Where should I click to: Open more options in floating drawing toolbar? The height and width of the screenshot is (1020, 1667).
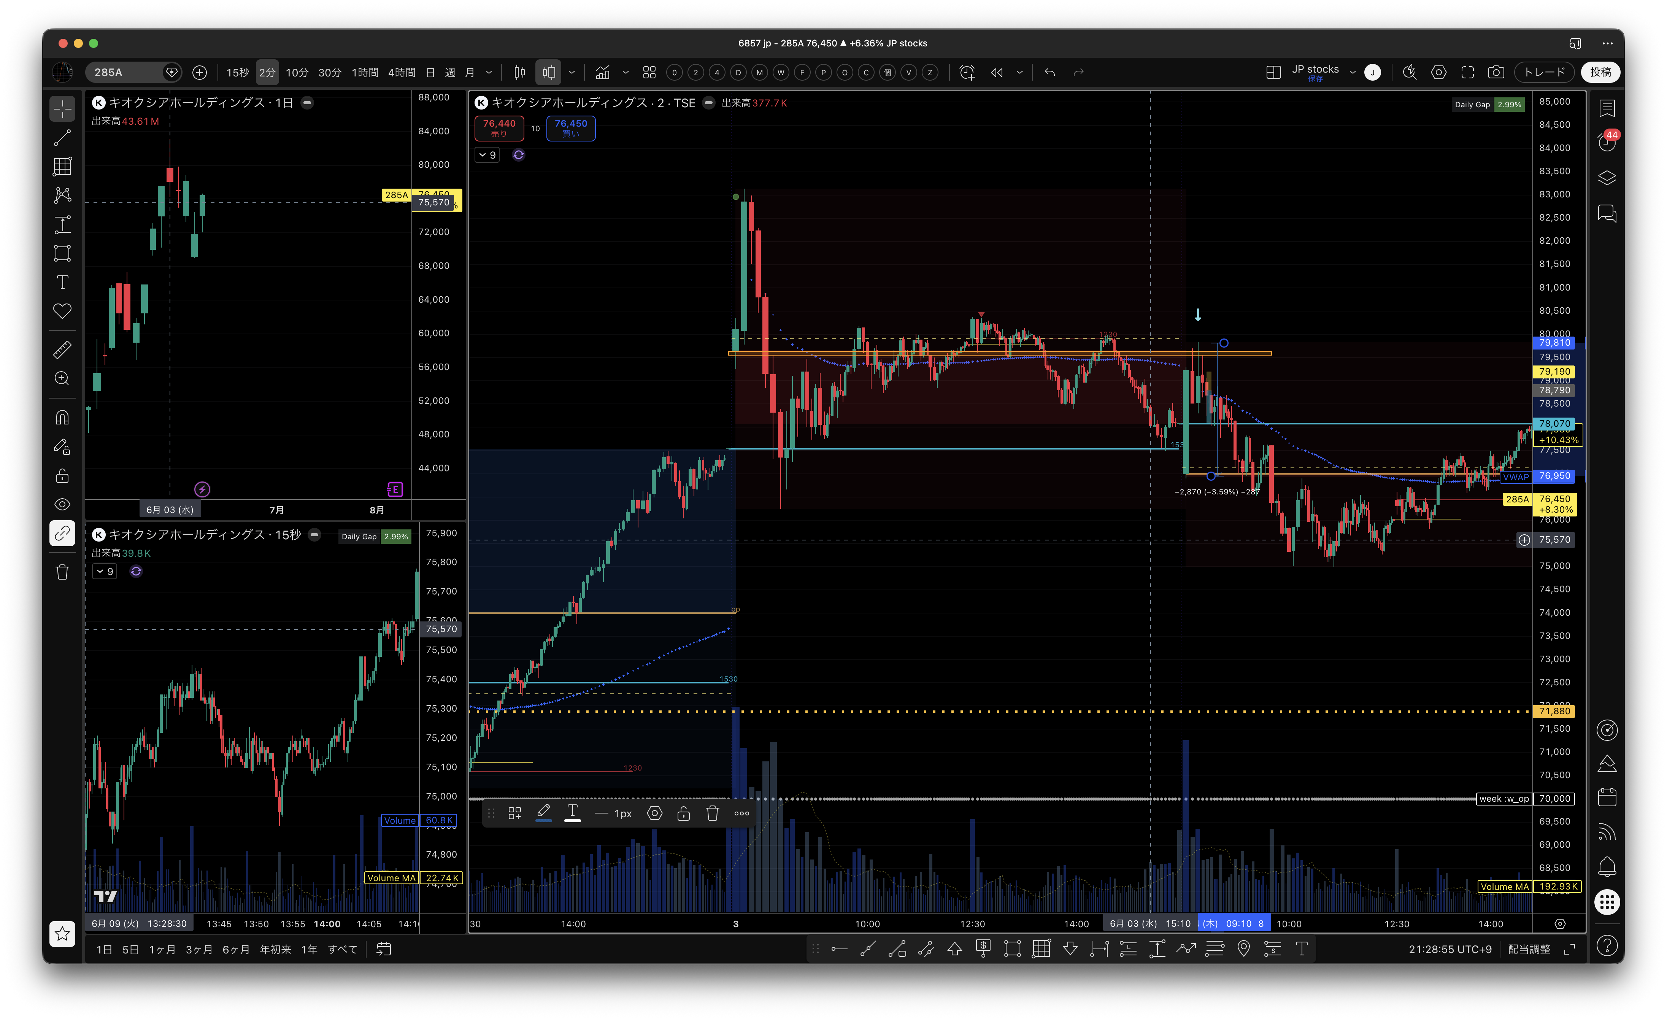pyautogui.click(x=741, y=813)
